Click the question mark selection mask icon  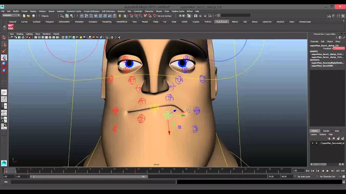(115, 16)
